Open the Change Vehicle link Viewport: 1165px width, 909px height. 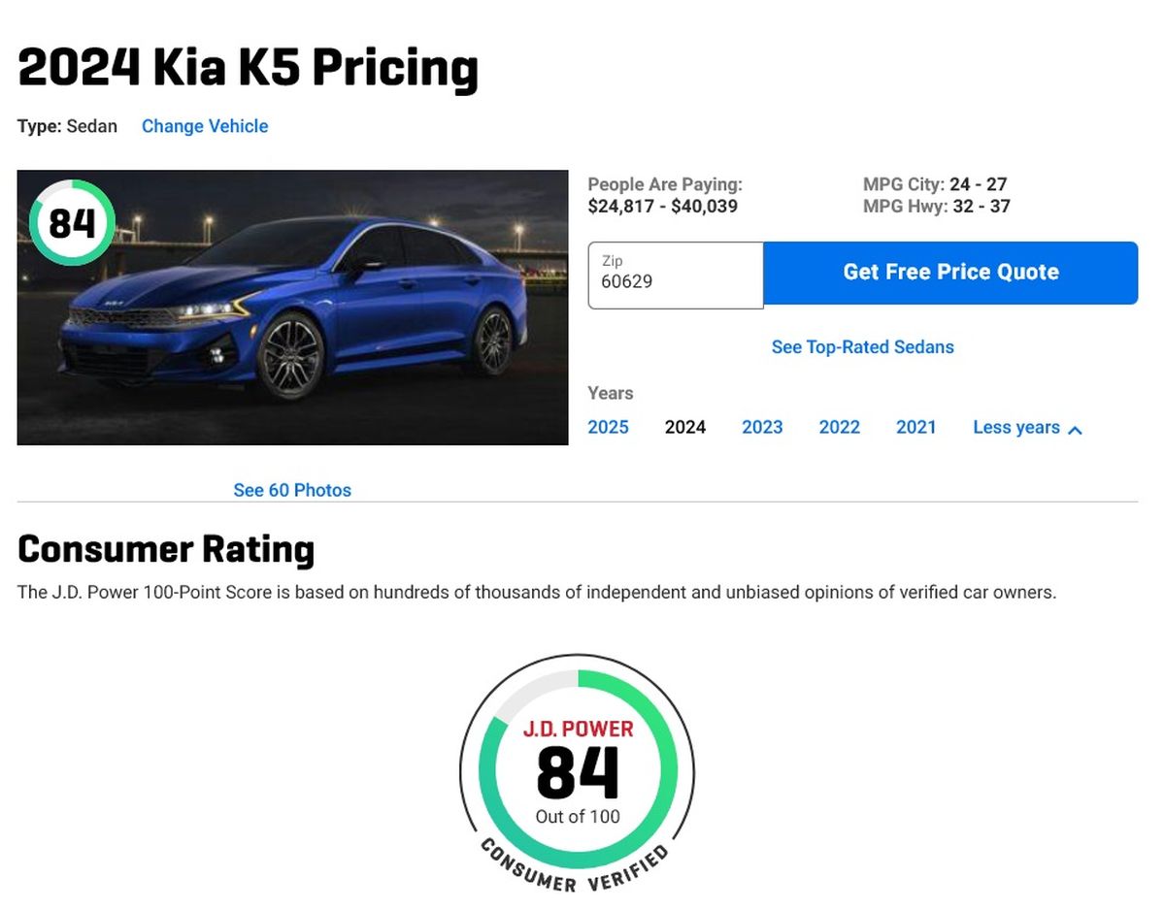point(205,126)
